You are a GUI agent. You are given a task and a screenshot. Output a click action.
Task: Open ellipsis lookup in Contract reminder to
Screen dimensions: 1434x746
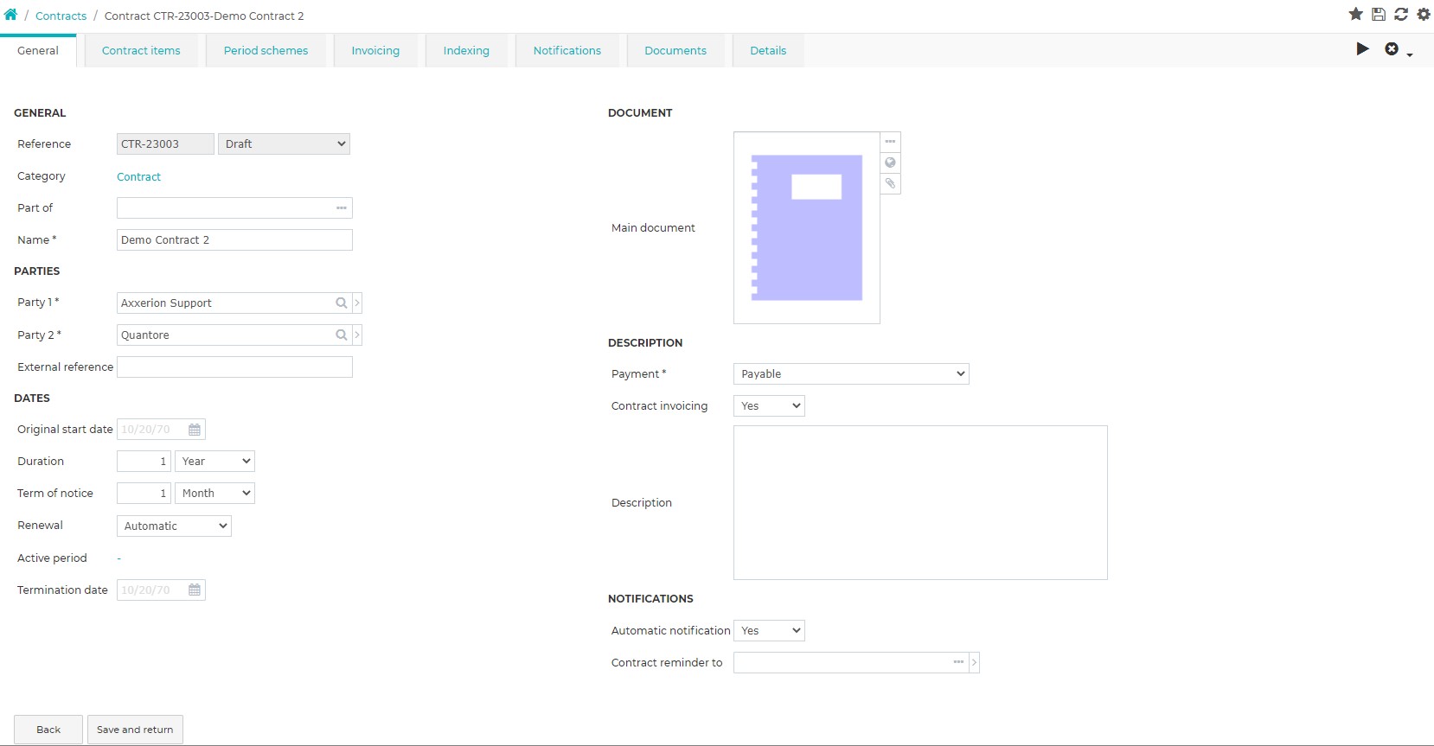tap(958, 662)
